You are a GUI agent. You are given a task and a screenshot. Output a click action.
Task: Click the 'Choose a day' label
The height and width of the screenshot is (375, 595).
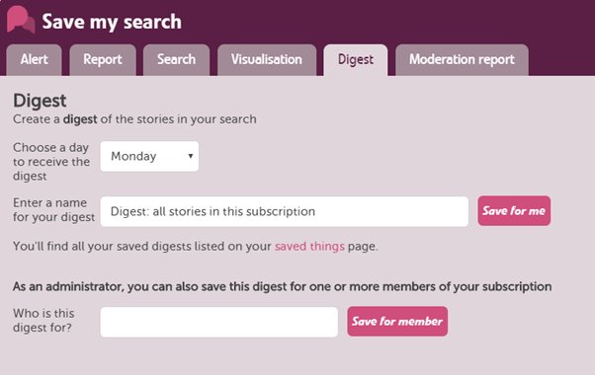tap(51, 162)
